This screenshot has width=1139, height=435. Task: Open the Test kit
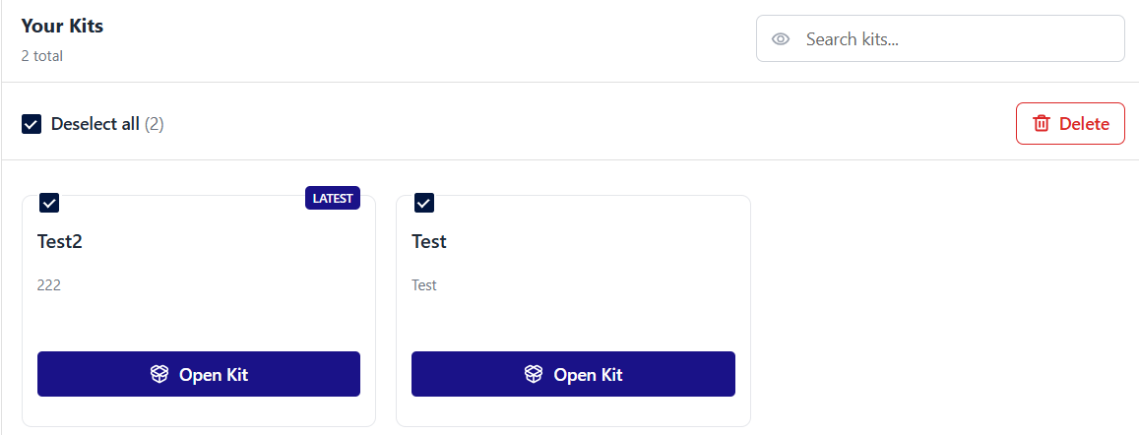573,374
